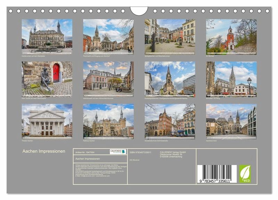Image resolution: width=278 pixels, height=200 pixels.
Task: Open the Karlsbrunnen auf dem Marktplatz photo
Action: 47,37
